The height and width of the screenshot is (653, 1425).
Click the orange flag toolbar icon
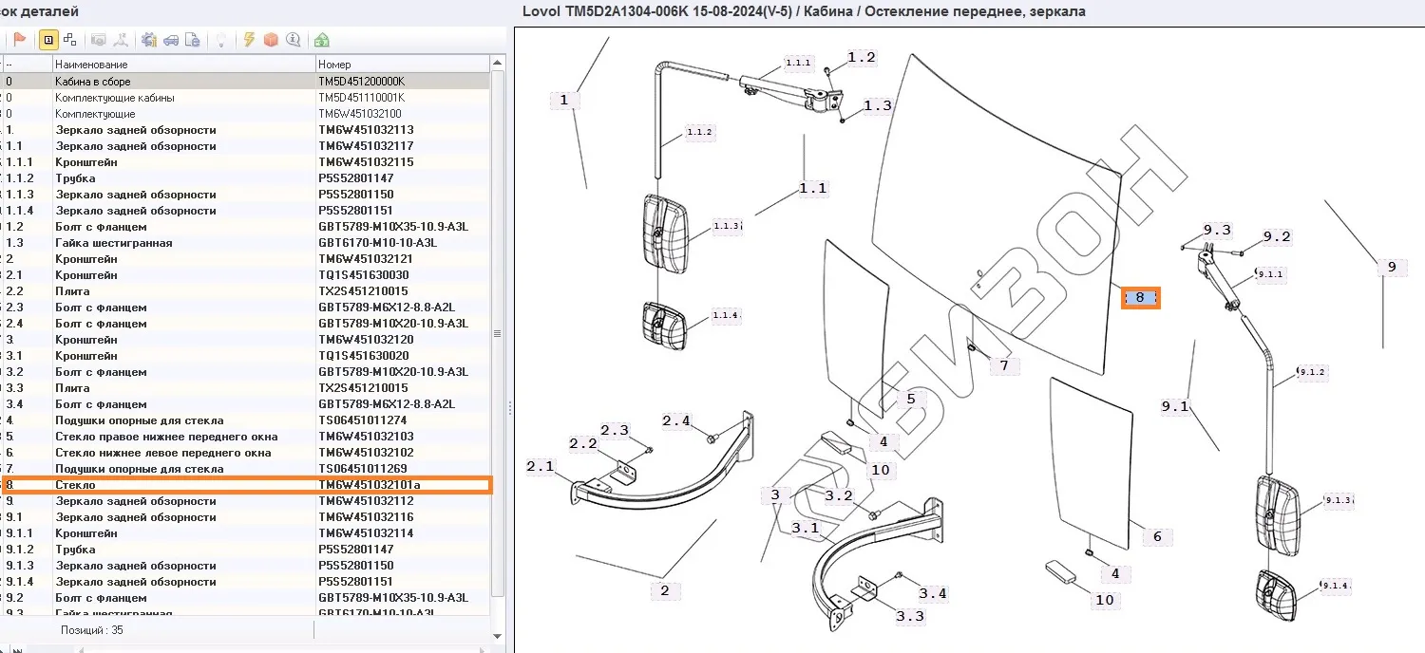tap(19, 40)
